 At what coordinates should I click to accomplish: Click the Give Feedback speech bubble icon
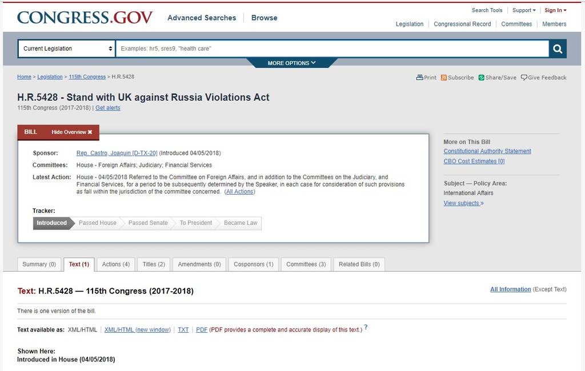(x=524, y=78)
